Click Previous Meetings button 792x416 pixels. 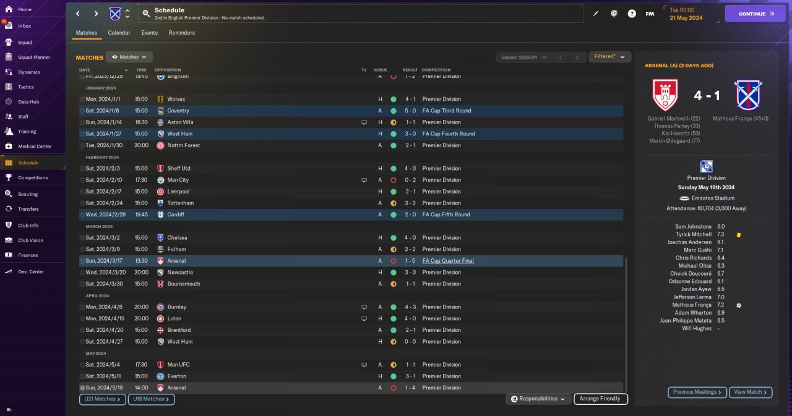pos(697,392)
